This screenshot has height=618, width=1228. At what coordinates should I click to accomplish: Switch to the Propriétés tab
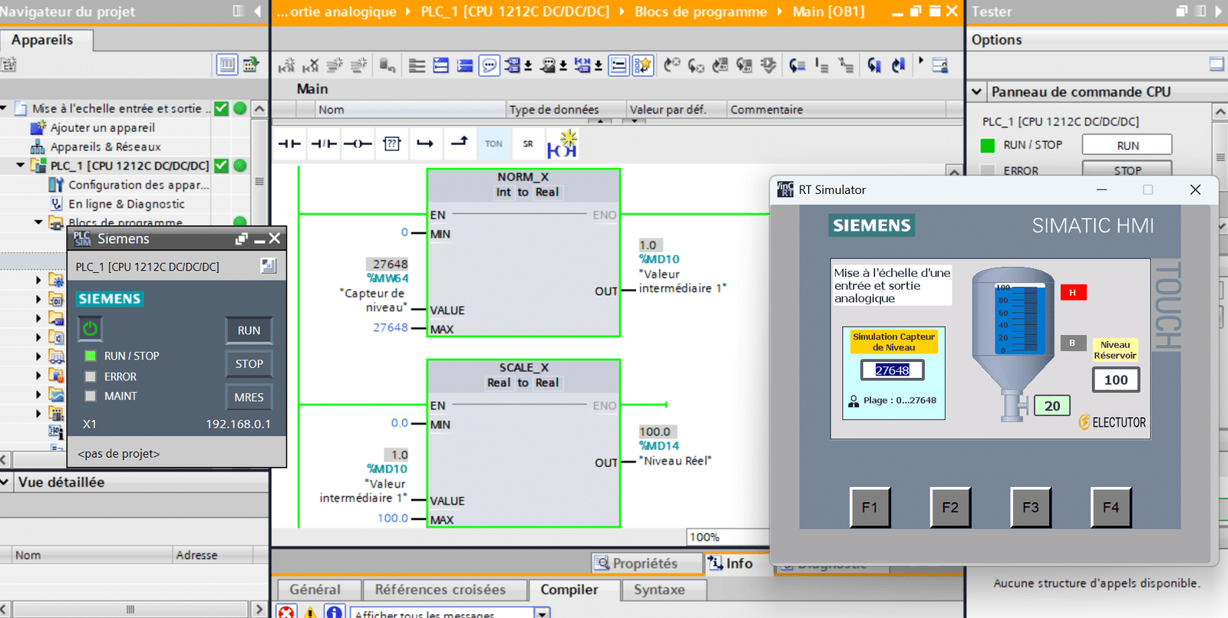pos(646,564)
